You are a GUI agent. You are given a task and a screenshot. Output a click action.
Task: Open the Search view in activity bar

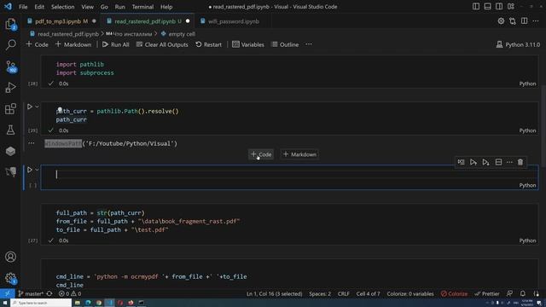[x=10, y=44]
